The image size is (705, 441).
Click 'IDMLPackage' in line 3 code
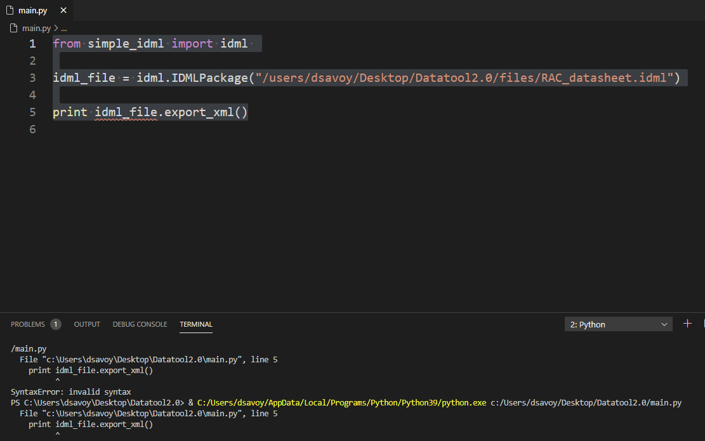click(x=209, y=78)
